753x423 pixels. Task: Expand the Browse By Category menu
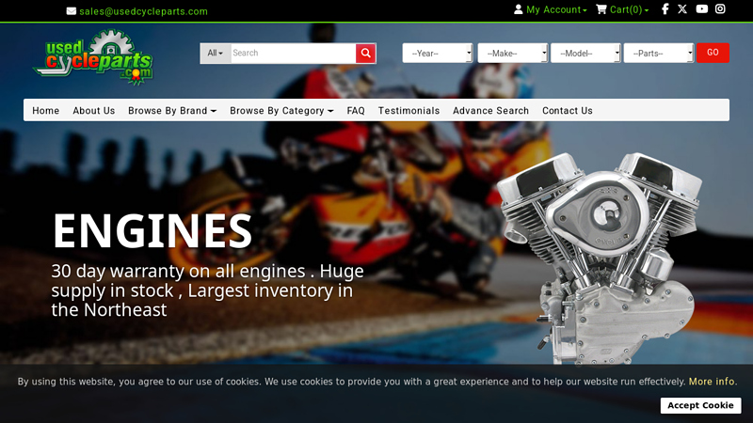coord(281,111)
